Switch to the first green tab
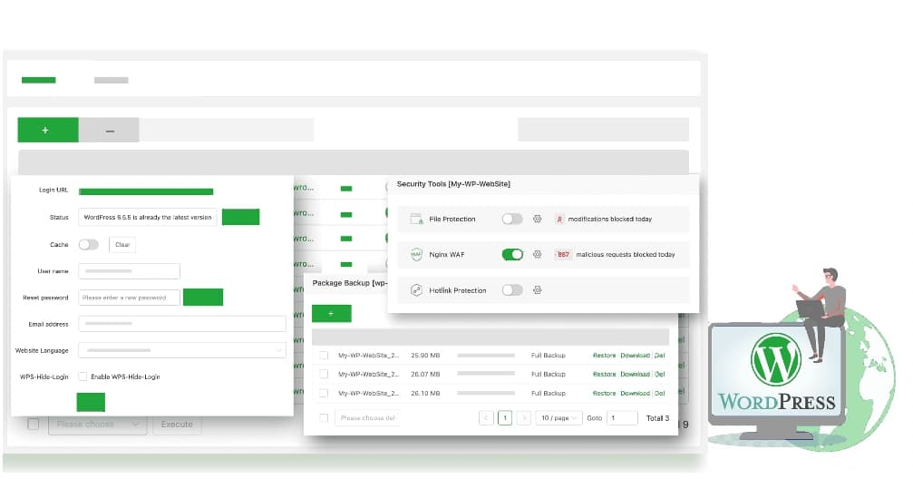Screen dimensions: 913x479 tap(39, 80)
